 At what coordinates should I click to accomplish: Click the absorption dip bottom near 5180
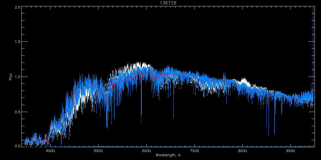(x=107, y=128)
